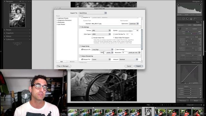
Task: Open the Format JPEG dropdown
Action: click(x=101, y=30)
